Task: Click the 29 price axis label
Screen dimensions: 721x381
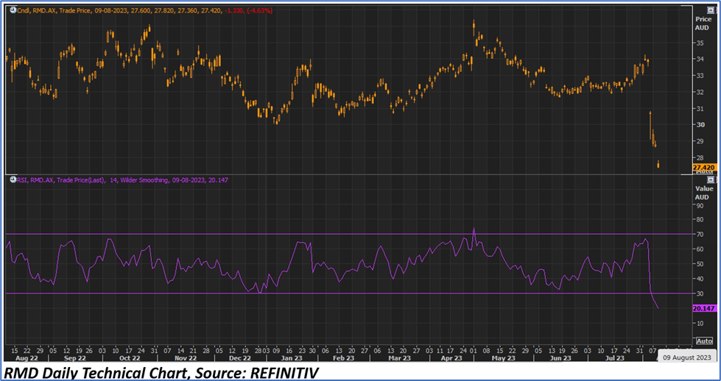Action: [x=700, y=141]
